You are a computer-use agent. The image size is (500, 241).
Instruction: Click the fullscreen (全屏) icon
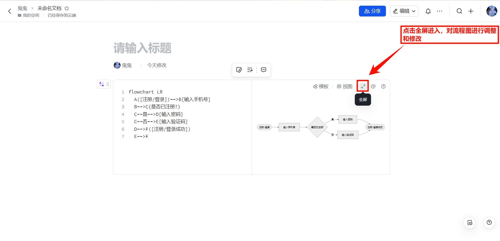[x=363, y=86]
